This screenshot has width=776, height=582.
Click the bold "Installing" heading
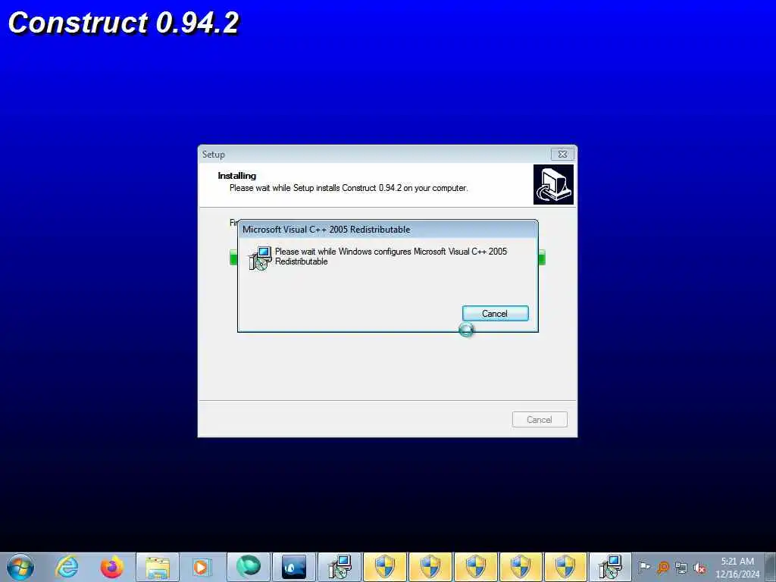click(x=236, y=176)
